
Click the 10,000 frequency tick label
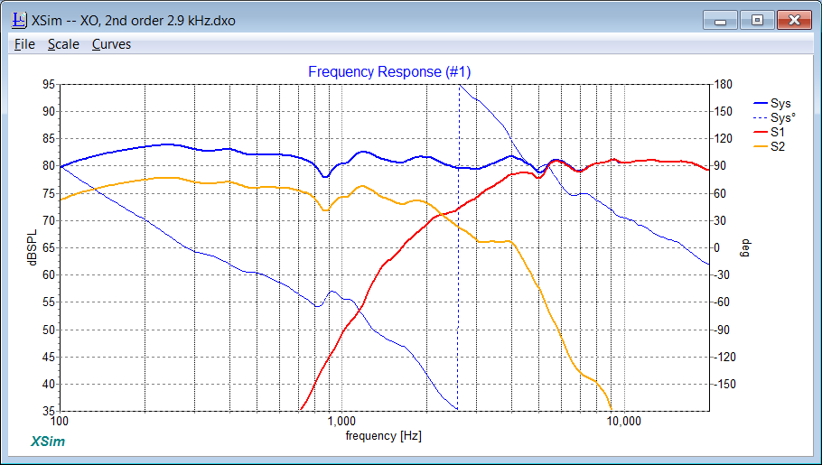click(x=623, y=421)
